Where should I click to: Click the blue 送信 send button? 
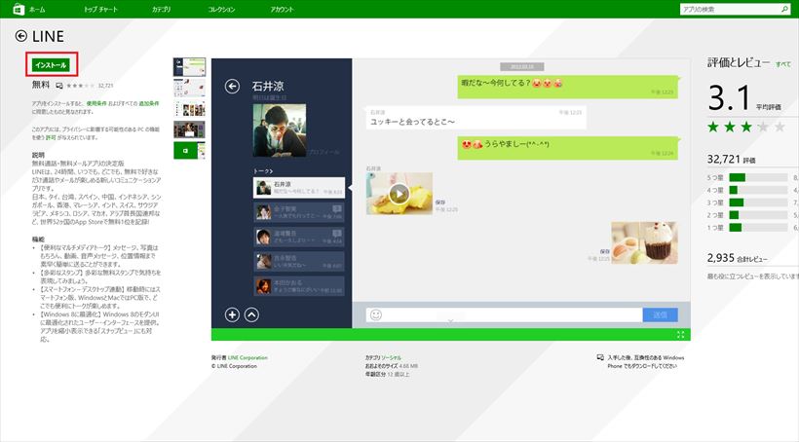coord(660,314)
